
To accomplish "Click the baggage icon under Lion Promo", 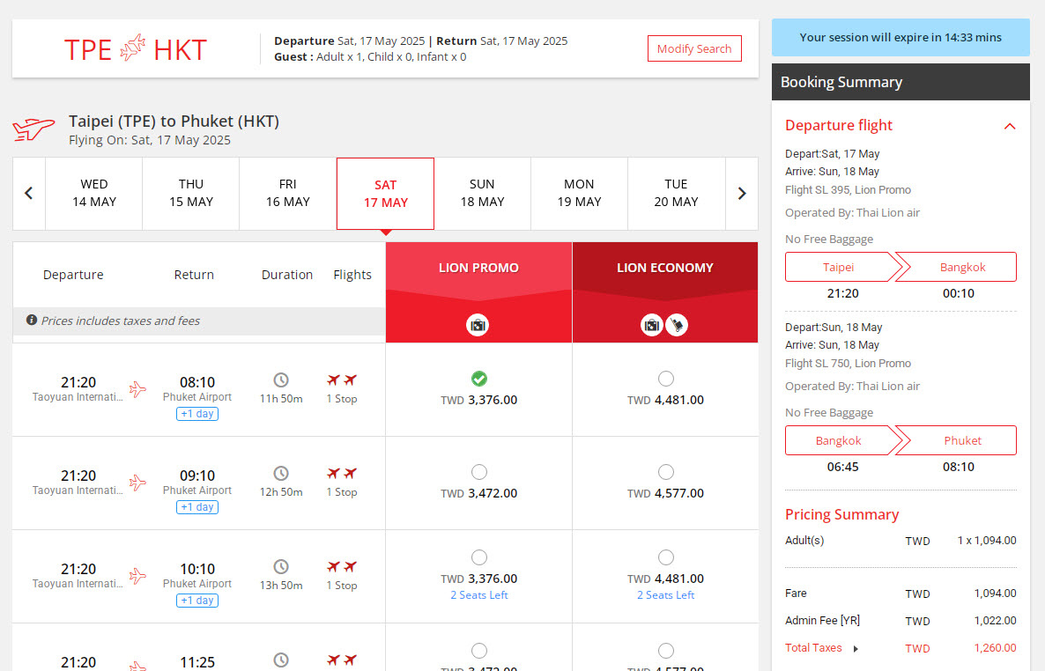I will point(478,325).
